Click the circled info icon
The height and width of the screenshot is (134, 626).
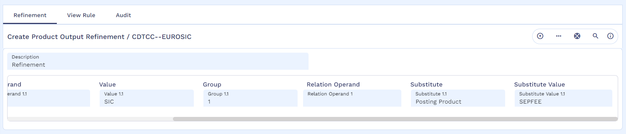pyautogui.click(x=610, y=36)
